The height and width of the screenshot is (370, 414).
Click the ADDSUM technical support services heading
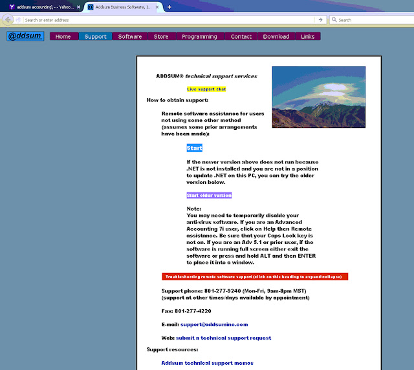(x=207, y=76)
